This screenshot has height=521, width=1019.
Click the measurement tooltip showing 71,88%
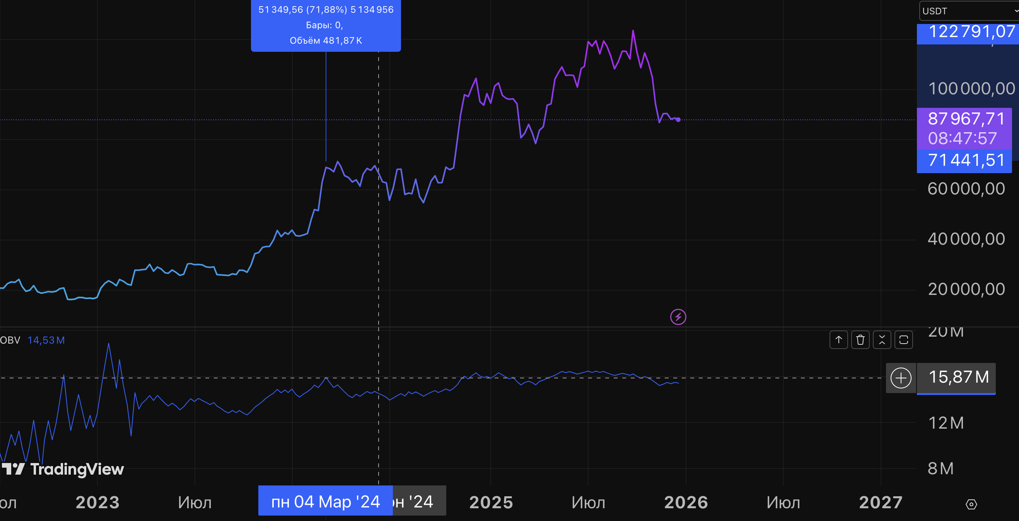click(326, 25)
